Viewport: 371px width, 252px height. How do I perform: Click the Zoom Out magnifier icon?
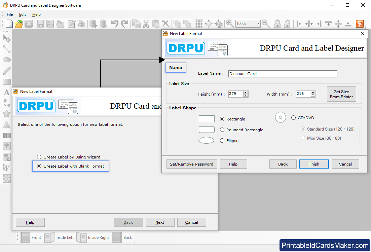(266, 24)
